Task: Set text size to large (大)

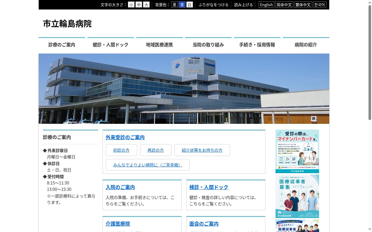Action: pos(146,5)
